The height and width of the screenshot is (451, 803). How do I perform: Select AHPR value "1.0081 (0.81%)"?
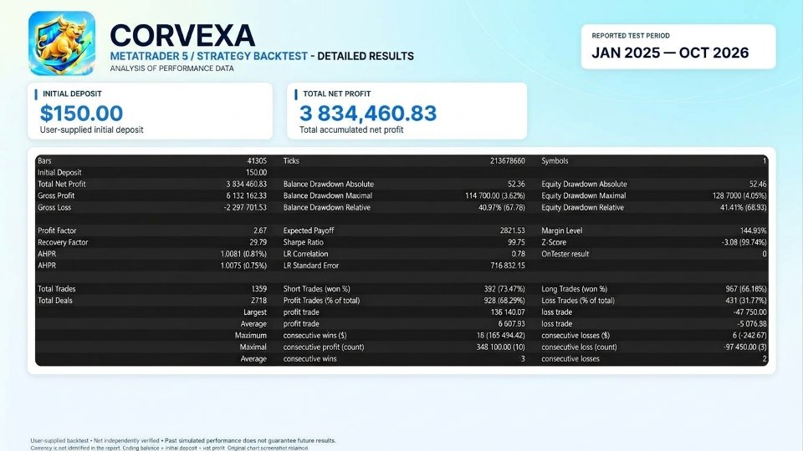click(x=243, y=254)
